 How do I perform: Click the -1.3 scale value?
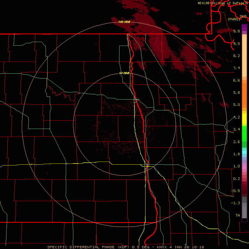[235, 203]
